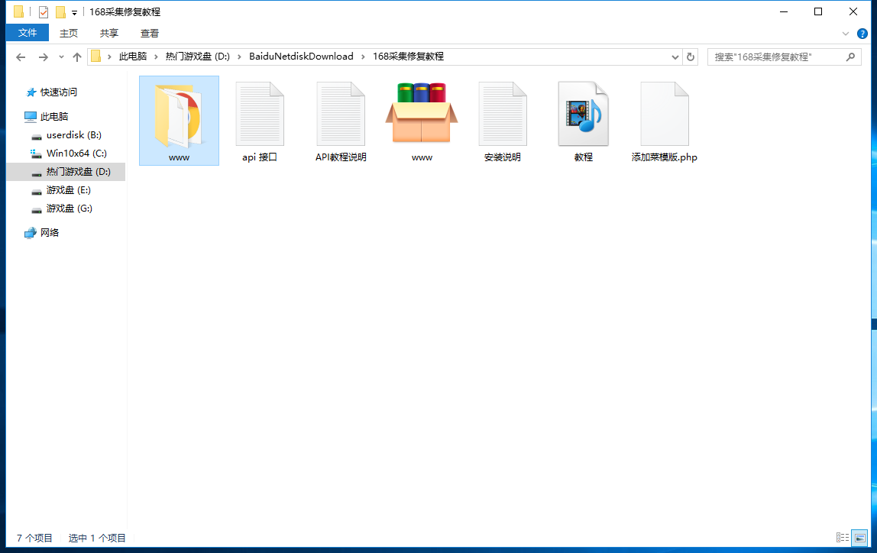Select the 教程 video file icon
The image size is (877, 553).
(584, 115)
